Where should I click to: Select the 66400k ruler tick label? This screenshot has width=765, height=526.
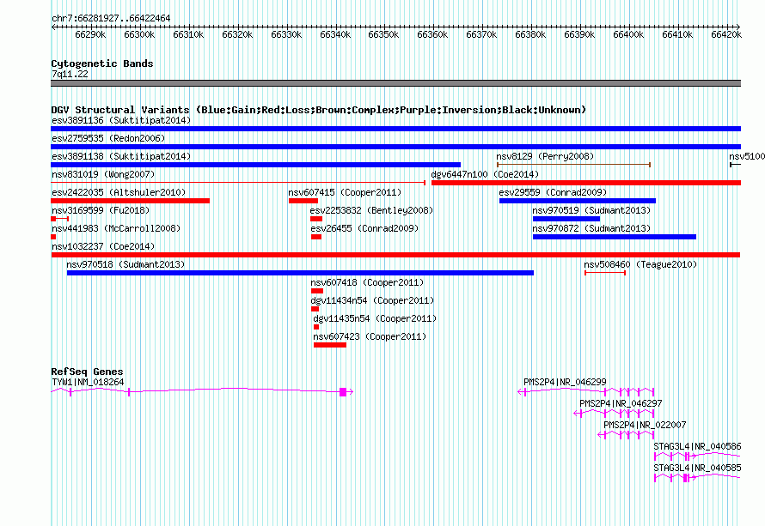(628, 34)
